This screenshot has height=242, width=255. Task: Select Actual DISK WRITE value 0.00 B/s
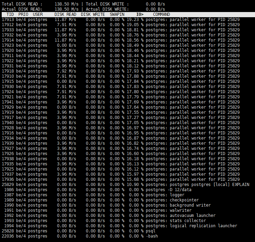pyautogui.click(x=155, y=9)
